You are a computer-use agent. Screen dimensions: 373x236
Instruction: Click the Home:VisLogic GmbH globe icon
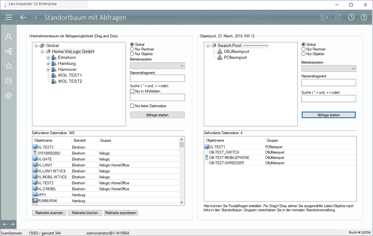pyautogui.click(x=48, y=51)
